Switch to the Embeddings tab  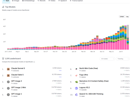click(28, 1)
